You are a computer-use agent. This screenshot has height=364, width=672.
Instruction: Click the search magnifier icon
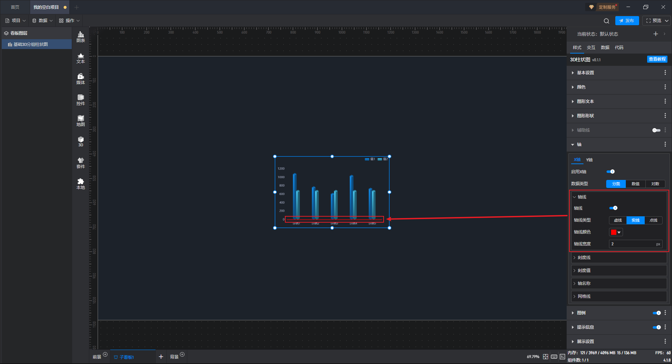click(x=607, y=21)
